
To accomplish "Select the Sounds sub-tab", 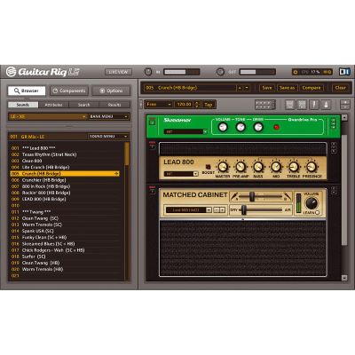I will [x=23, y=105].
